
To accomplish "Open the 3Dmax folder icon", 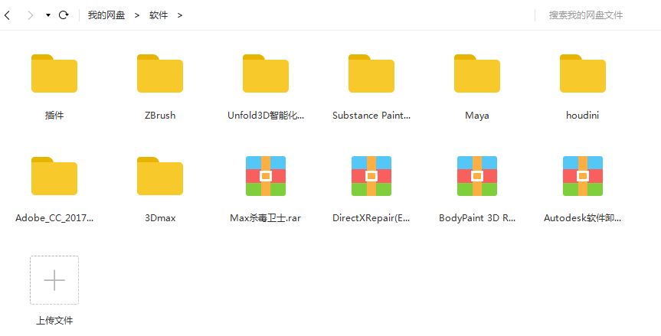I will point(160,176).
